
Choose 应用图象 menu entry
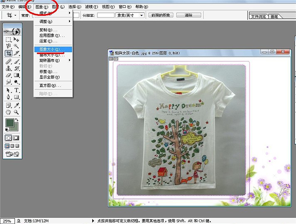[x=53, y=35]
